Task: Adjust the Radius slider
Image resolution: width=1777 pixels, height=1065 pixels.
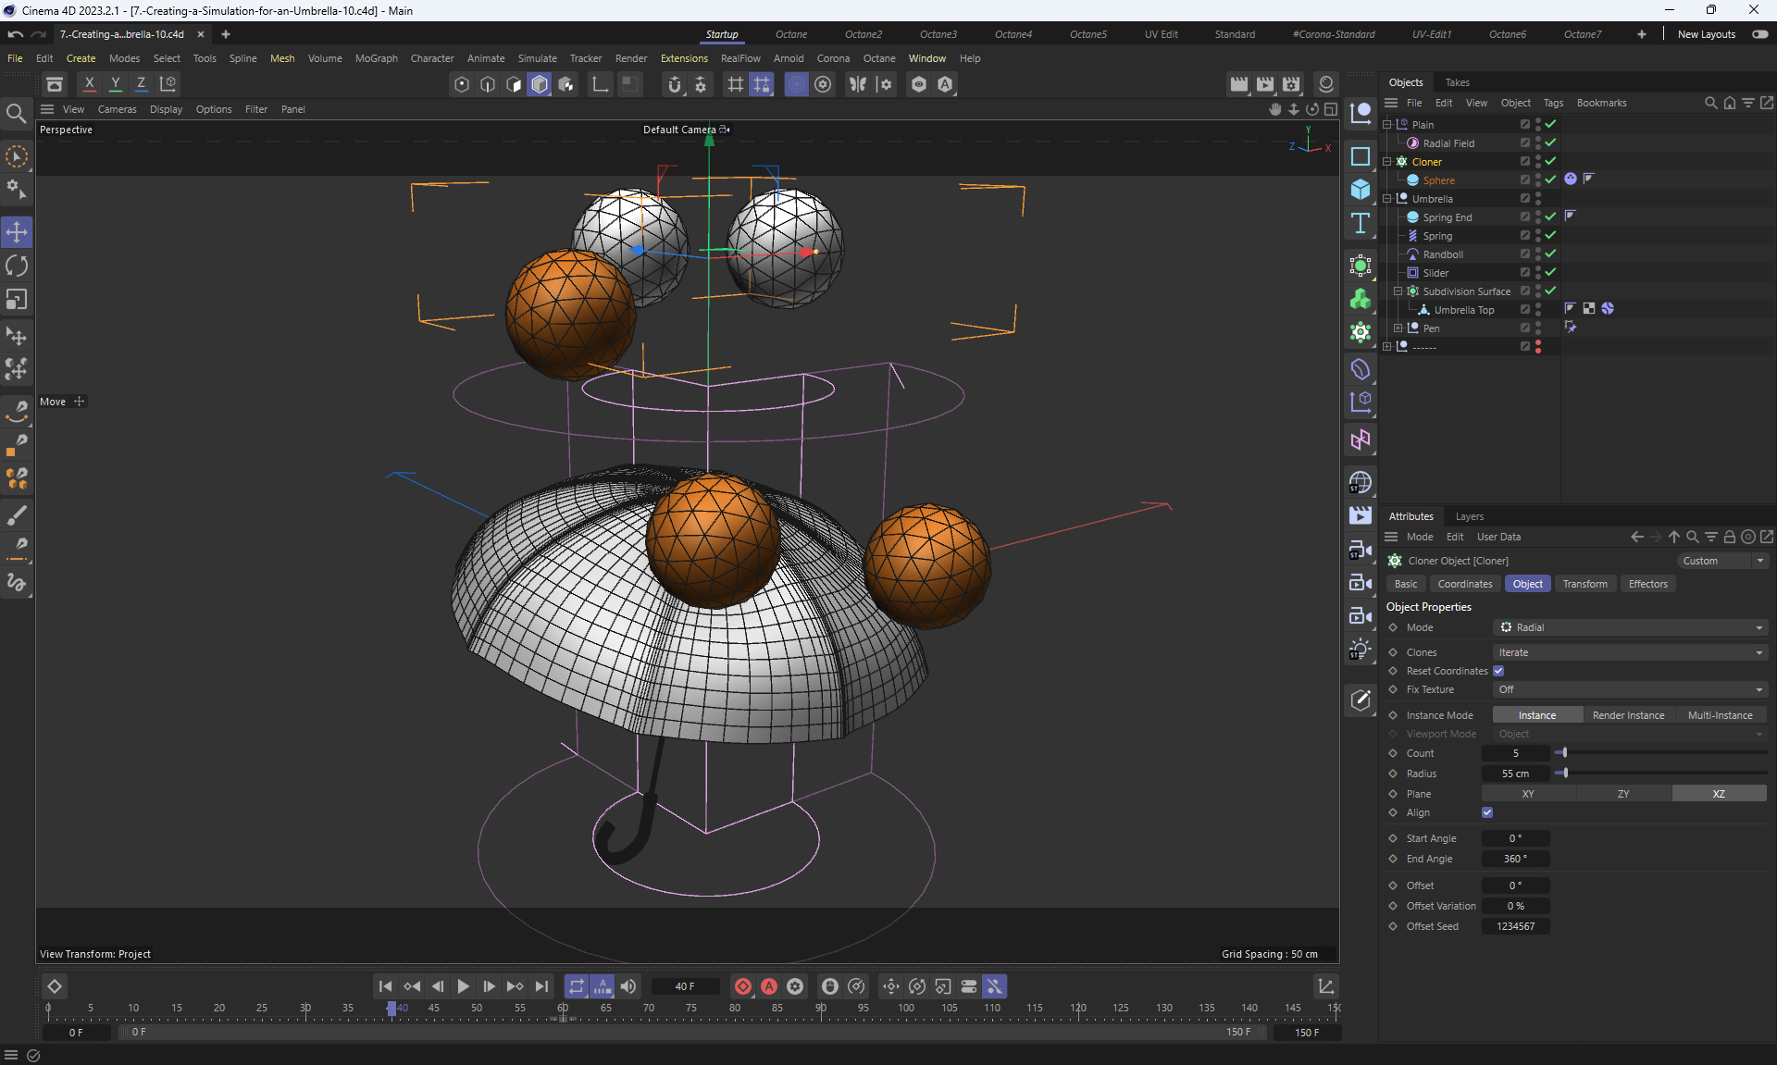Action: (1564, 774)
